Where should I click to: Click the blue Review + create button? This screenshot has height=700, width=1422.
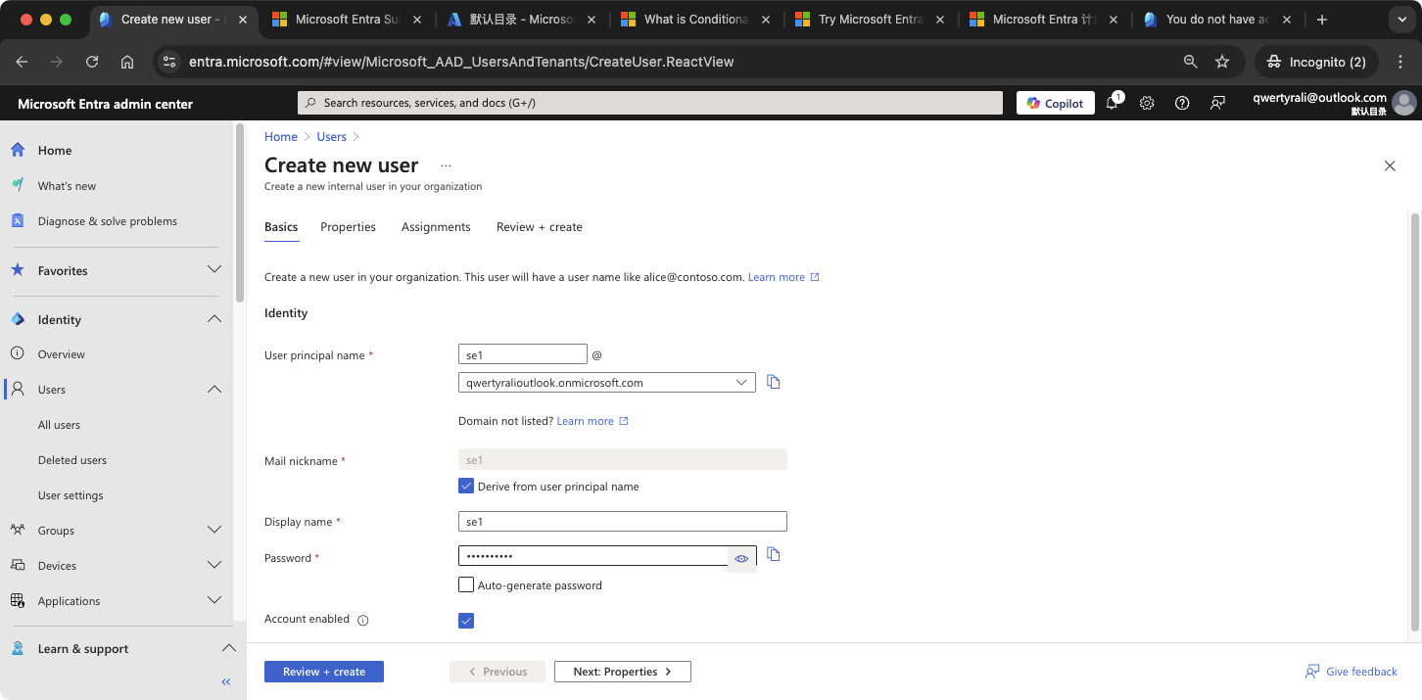(x=324, y=672)
